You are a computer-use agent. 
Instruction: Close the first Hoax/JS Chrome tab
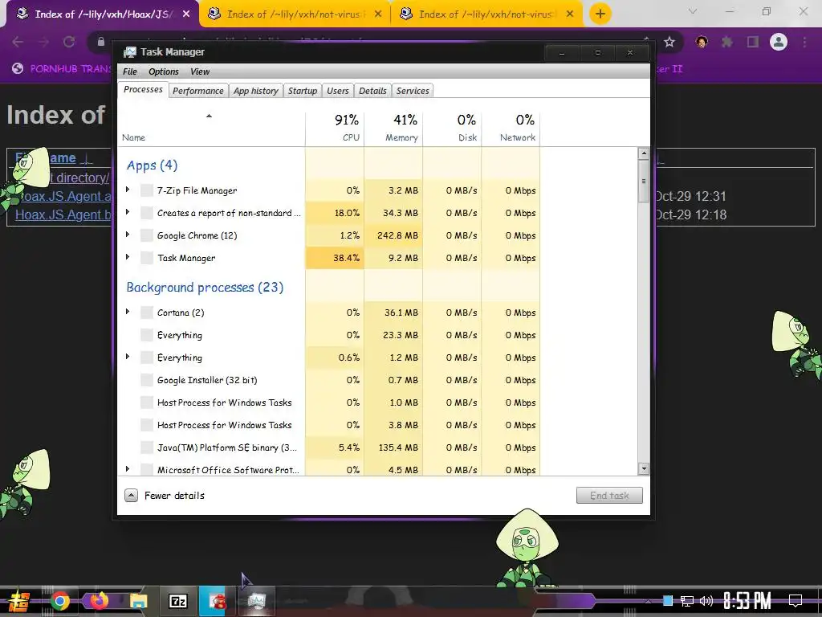click(x=186, y=14)
